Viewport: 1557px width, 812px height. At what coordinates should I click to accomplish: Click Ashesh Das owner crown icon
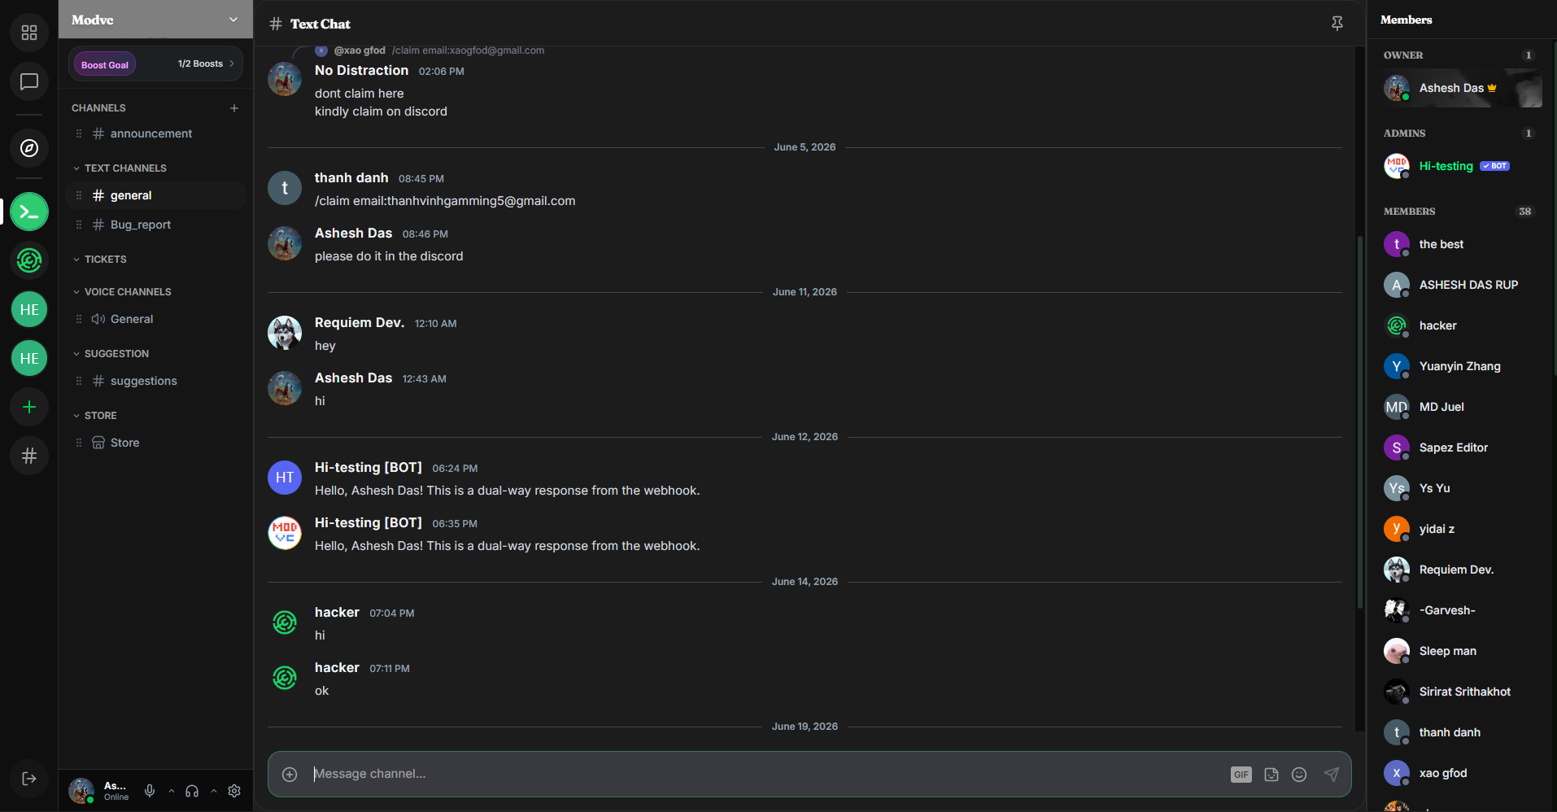1492,88
